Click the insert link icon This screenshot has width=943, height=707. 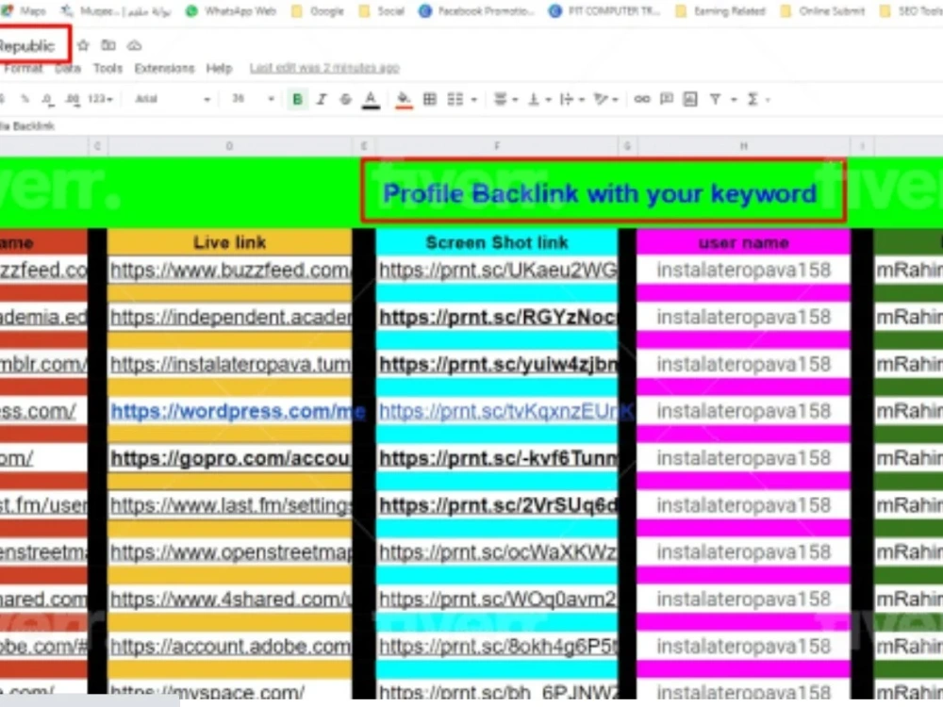641,99
